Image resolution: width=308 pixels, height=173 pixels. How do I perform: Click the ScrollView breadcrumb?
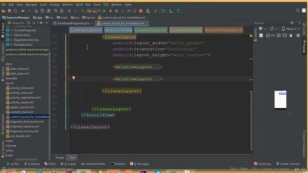(118, 30)
